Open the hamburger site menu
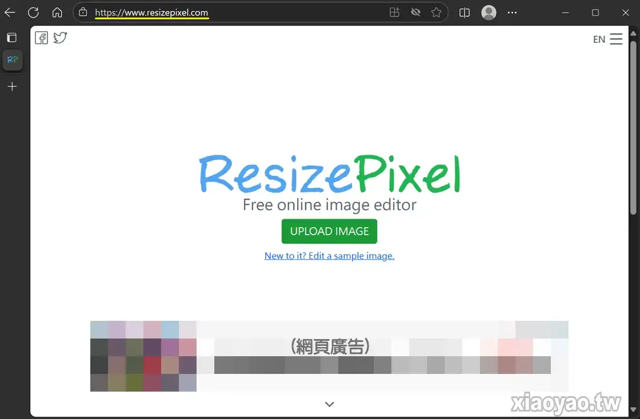Screen dimensions: 640x419 [616, 39]
